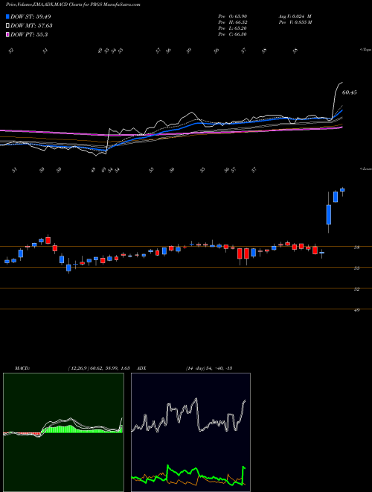372x492 pixels.
Task: Click the 60.45 price label on EMA chart
Action: 350,92
